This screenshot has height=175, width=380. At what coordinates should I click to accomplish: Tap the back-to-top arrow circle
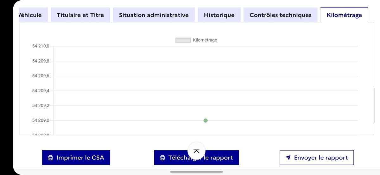tap(196, 151)
